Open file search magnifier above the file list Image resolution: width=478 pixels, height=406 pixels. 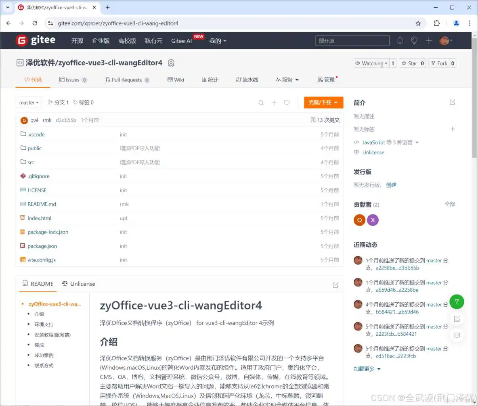pyautogui.click(x=261, y=103)
